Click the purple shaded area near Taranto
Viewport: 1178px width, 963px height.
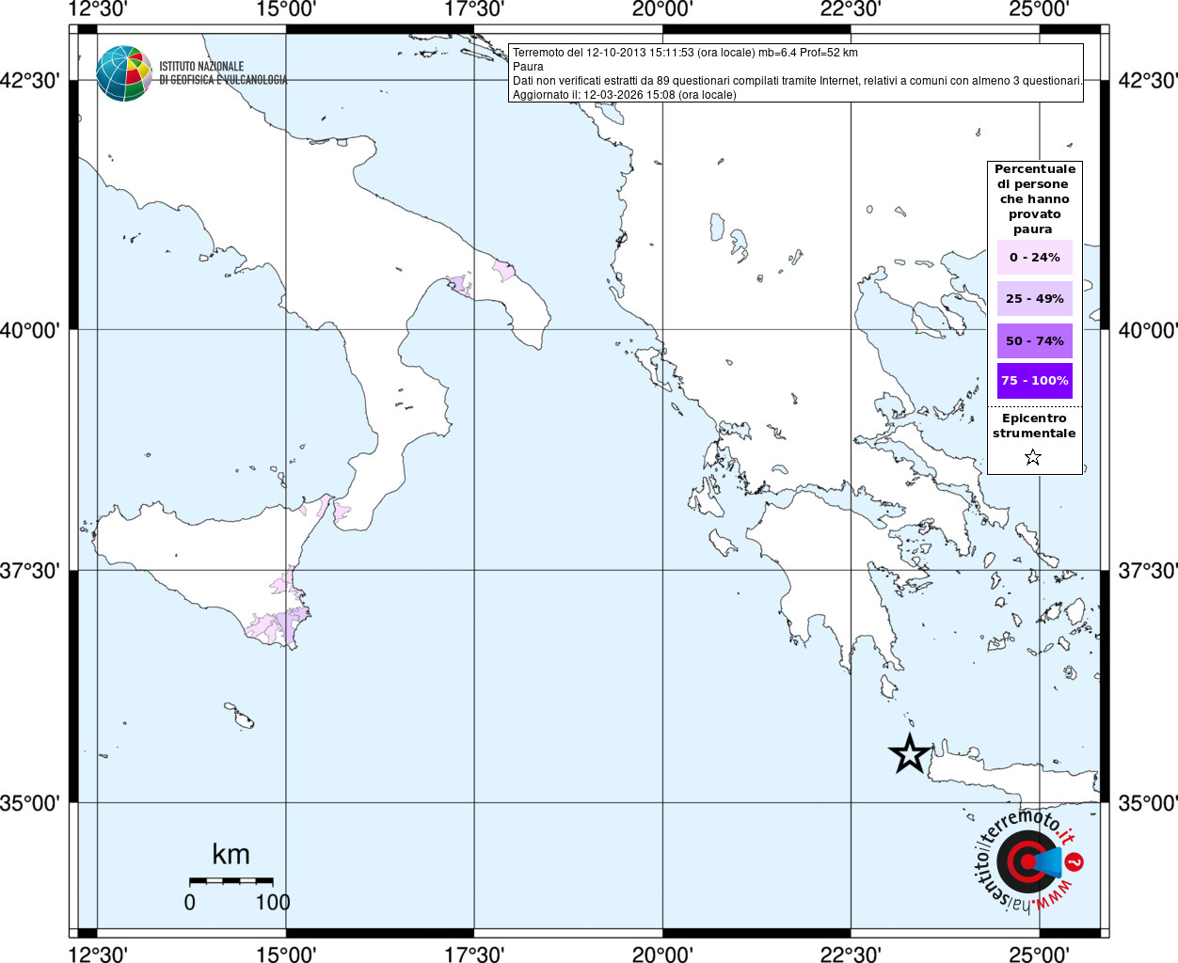tap(459, 285)
